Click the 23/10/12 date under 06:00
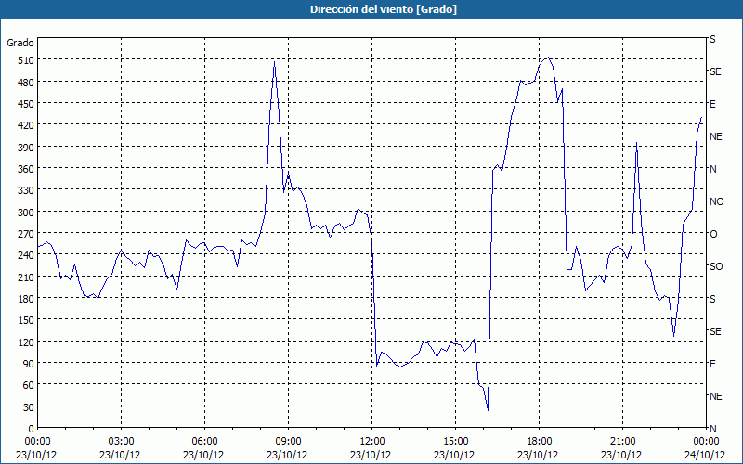 point(203,455)
